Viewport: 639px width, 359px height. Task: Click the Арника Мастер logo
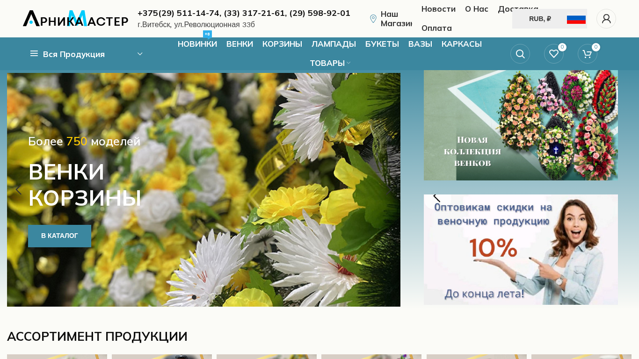[75, 19]
